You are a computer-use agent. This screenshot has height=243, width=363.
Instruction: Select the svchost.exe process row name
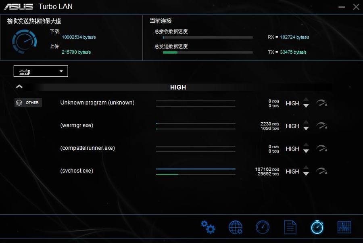pyautogui.click(x=77, y=171)
